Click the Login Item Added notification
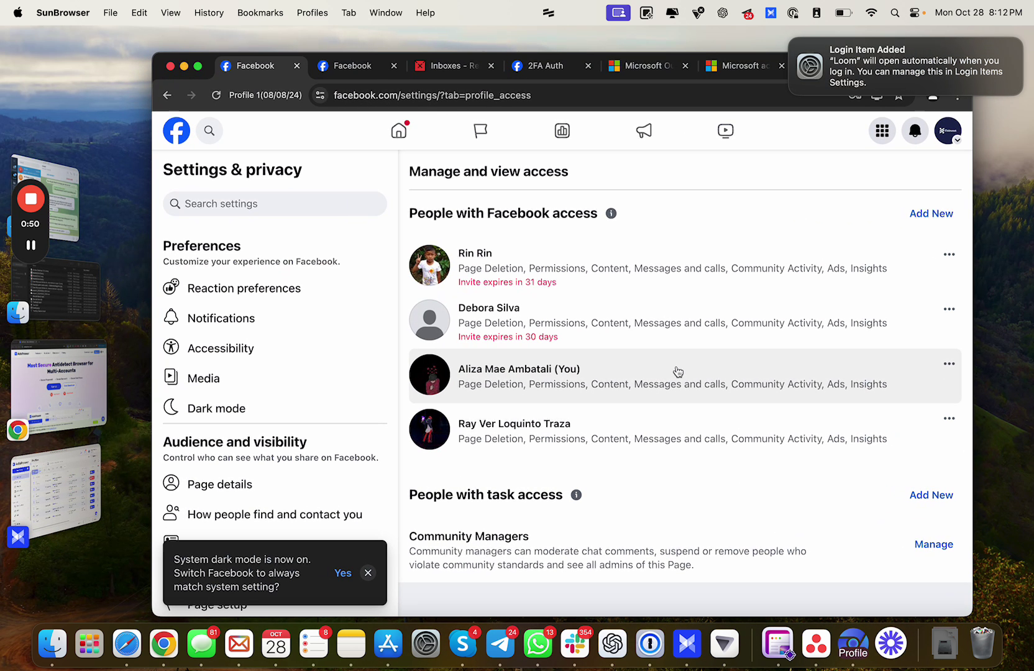Image resolution: width=1034 pixels, height=671 pixels. (905, 66)
